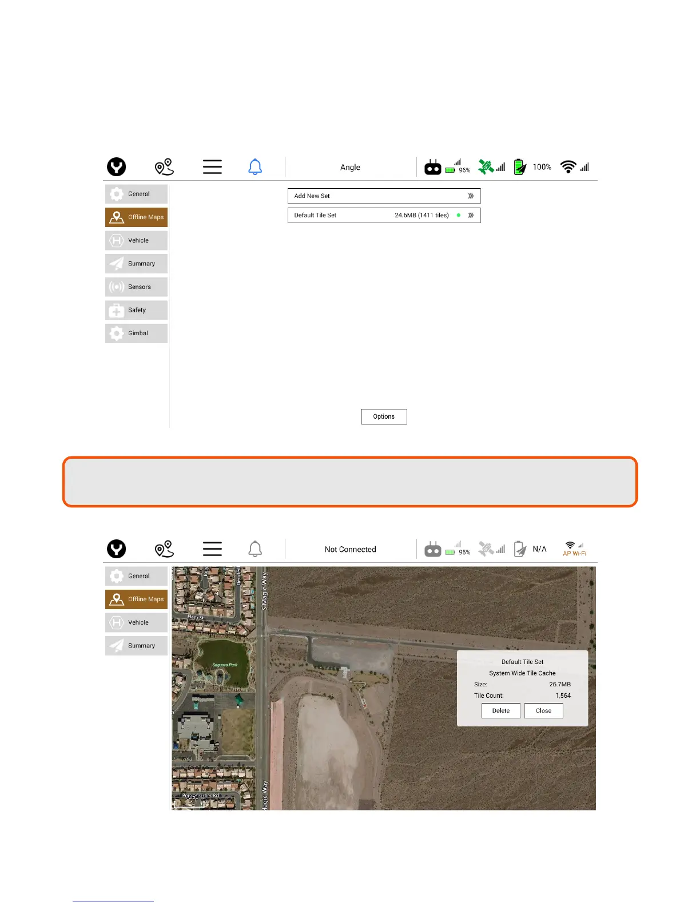Click the blue notification bell icon
The image size is (700, 906).
pyautogui.click(x=255, y=167)
